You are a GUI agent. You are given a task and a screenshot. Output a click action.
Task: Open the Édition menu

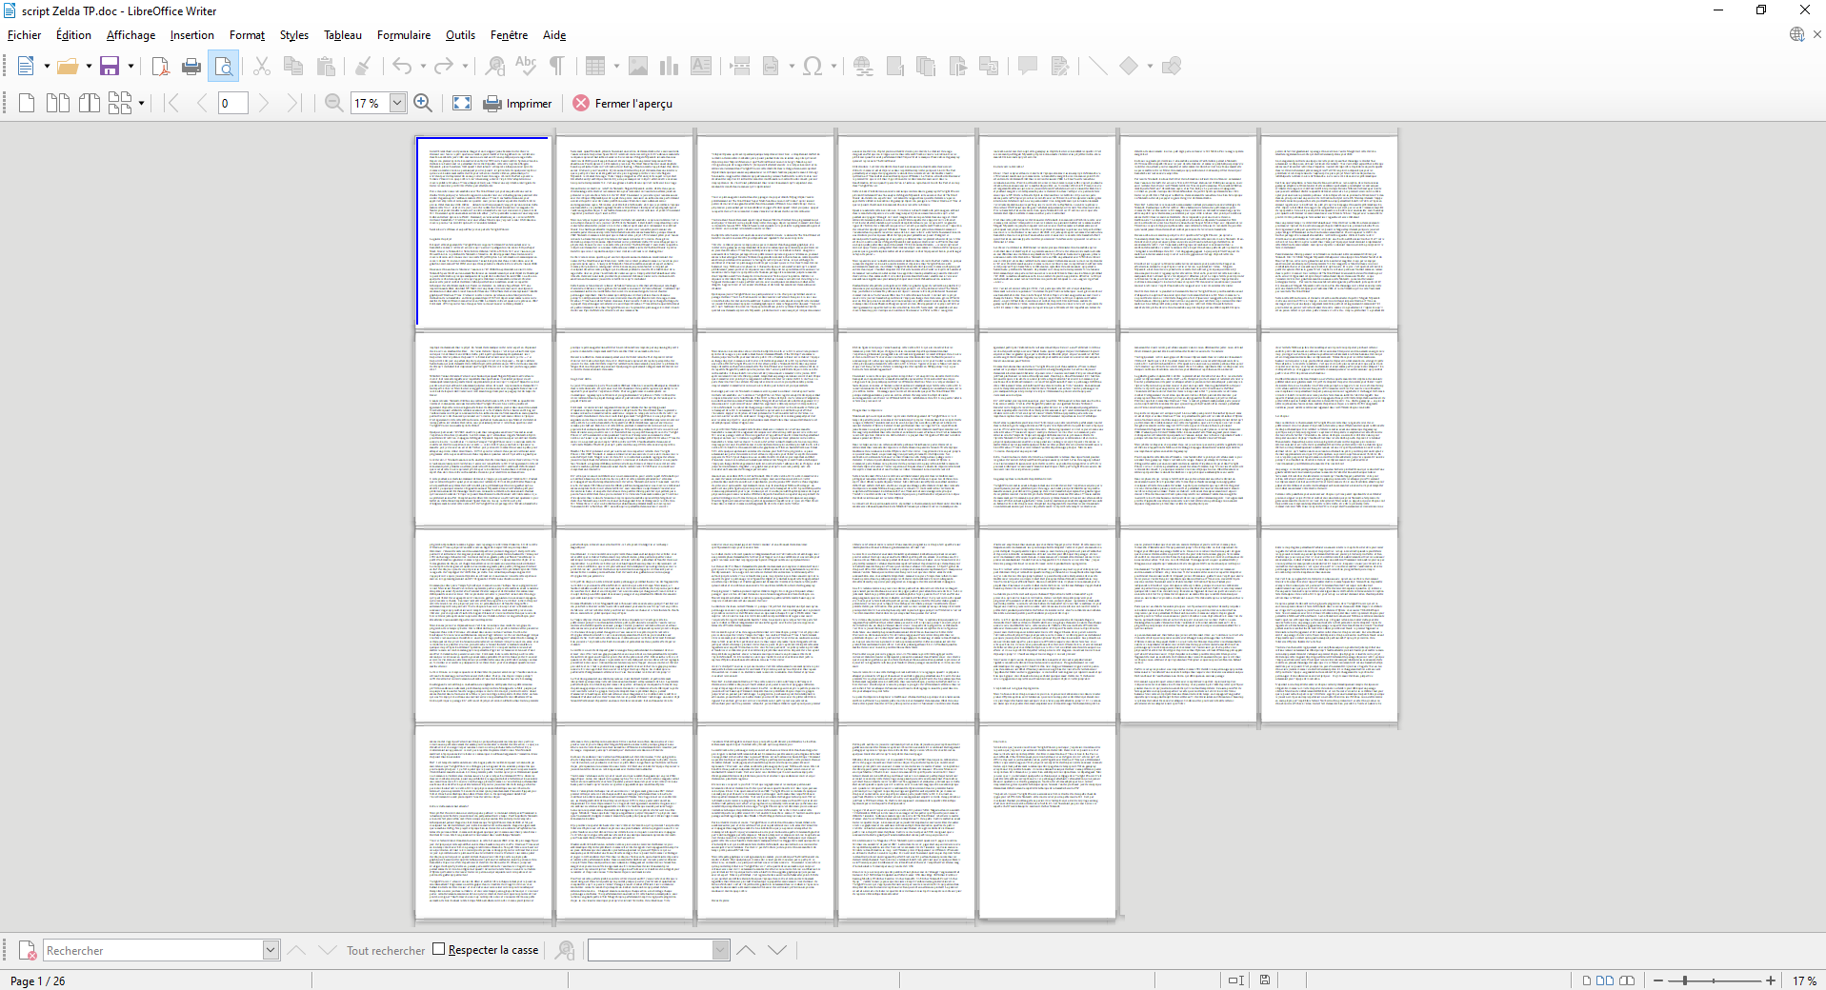[x=73, y=35]
